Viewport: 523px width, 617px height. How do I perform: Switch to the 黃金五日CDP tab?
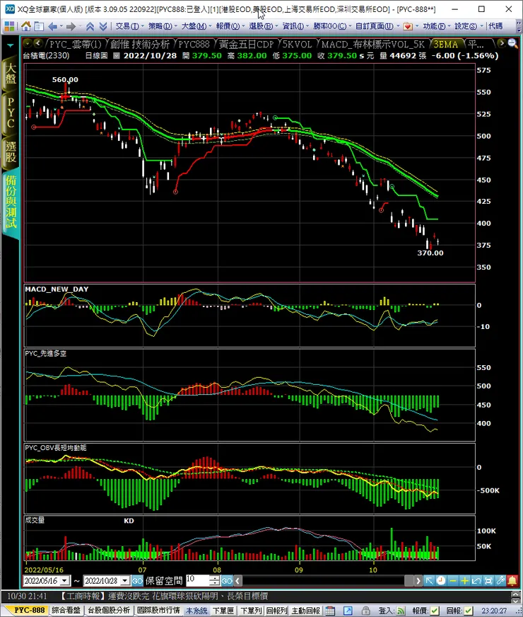246,44
